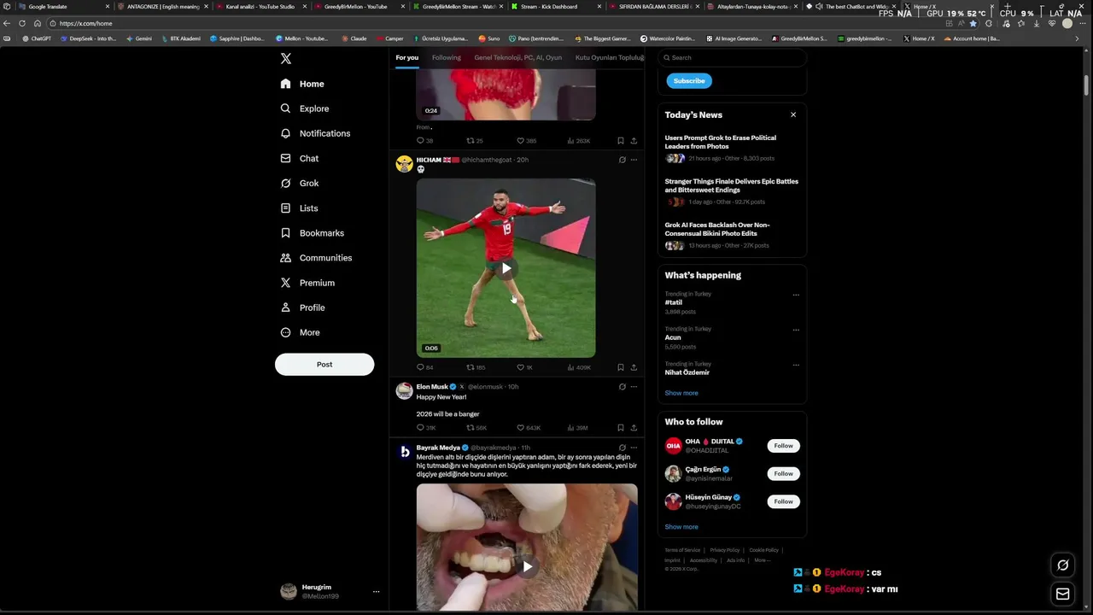
Task: Open the floating Grok button
Action: [x=1062, y=565]
